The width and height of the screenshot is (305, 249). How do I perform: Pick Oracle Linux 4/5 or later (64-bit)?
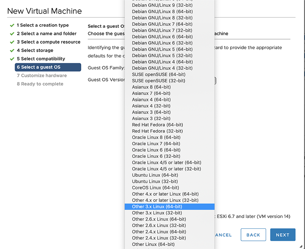(x=169, y=163)
